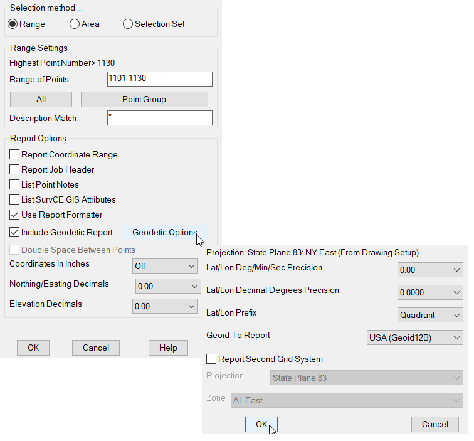Focus the Description Match text box
Screen dimensions: 474x441
[160, 118]
